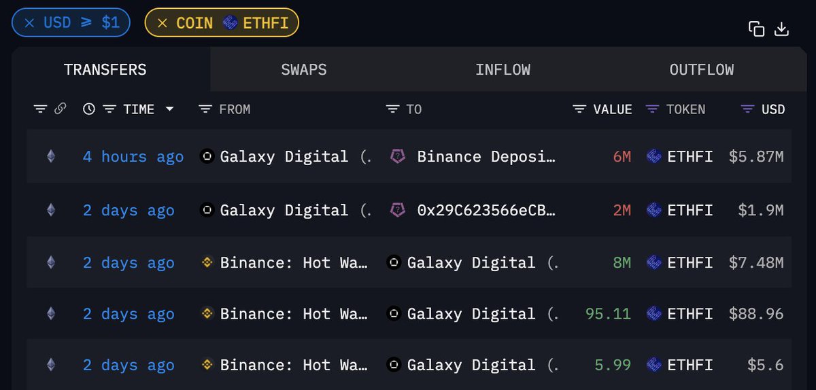Open the purple filter beside USD column
816x390 pixels.
[748, 109]
